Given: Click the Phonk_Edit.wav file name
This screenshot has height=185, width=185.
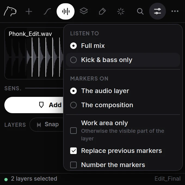Looking at the screenshot, I should point(30,34).
